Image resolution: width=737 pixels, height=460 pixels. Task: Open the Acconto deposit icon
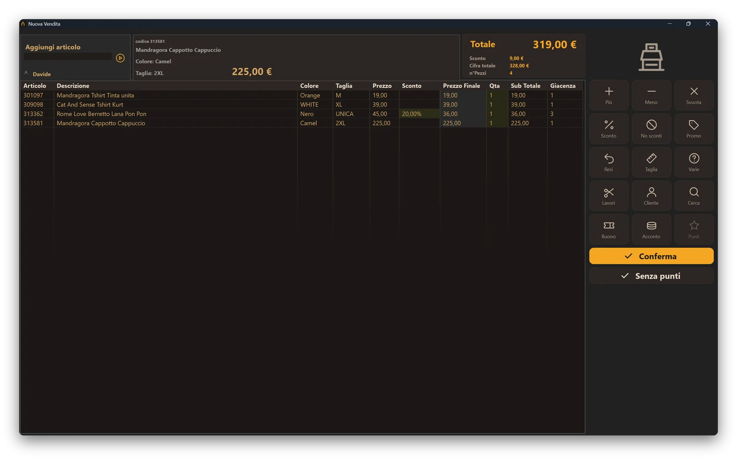(x=651, y=226)
